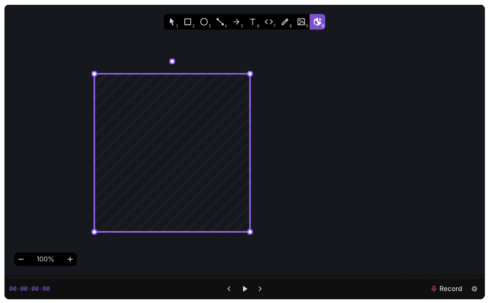Choose the Image insert tool
Screen dimensions: 489x303
301,22
